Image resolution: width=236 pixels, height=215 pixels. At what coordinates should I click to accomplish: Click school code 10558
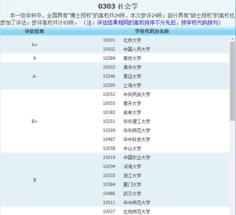(109, 149)
